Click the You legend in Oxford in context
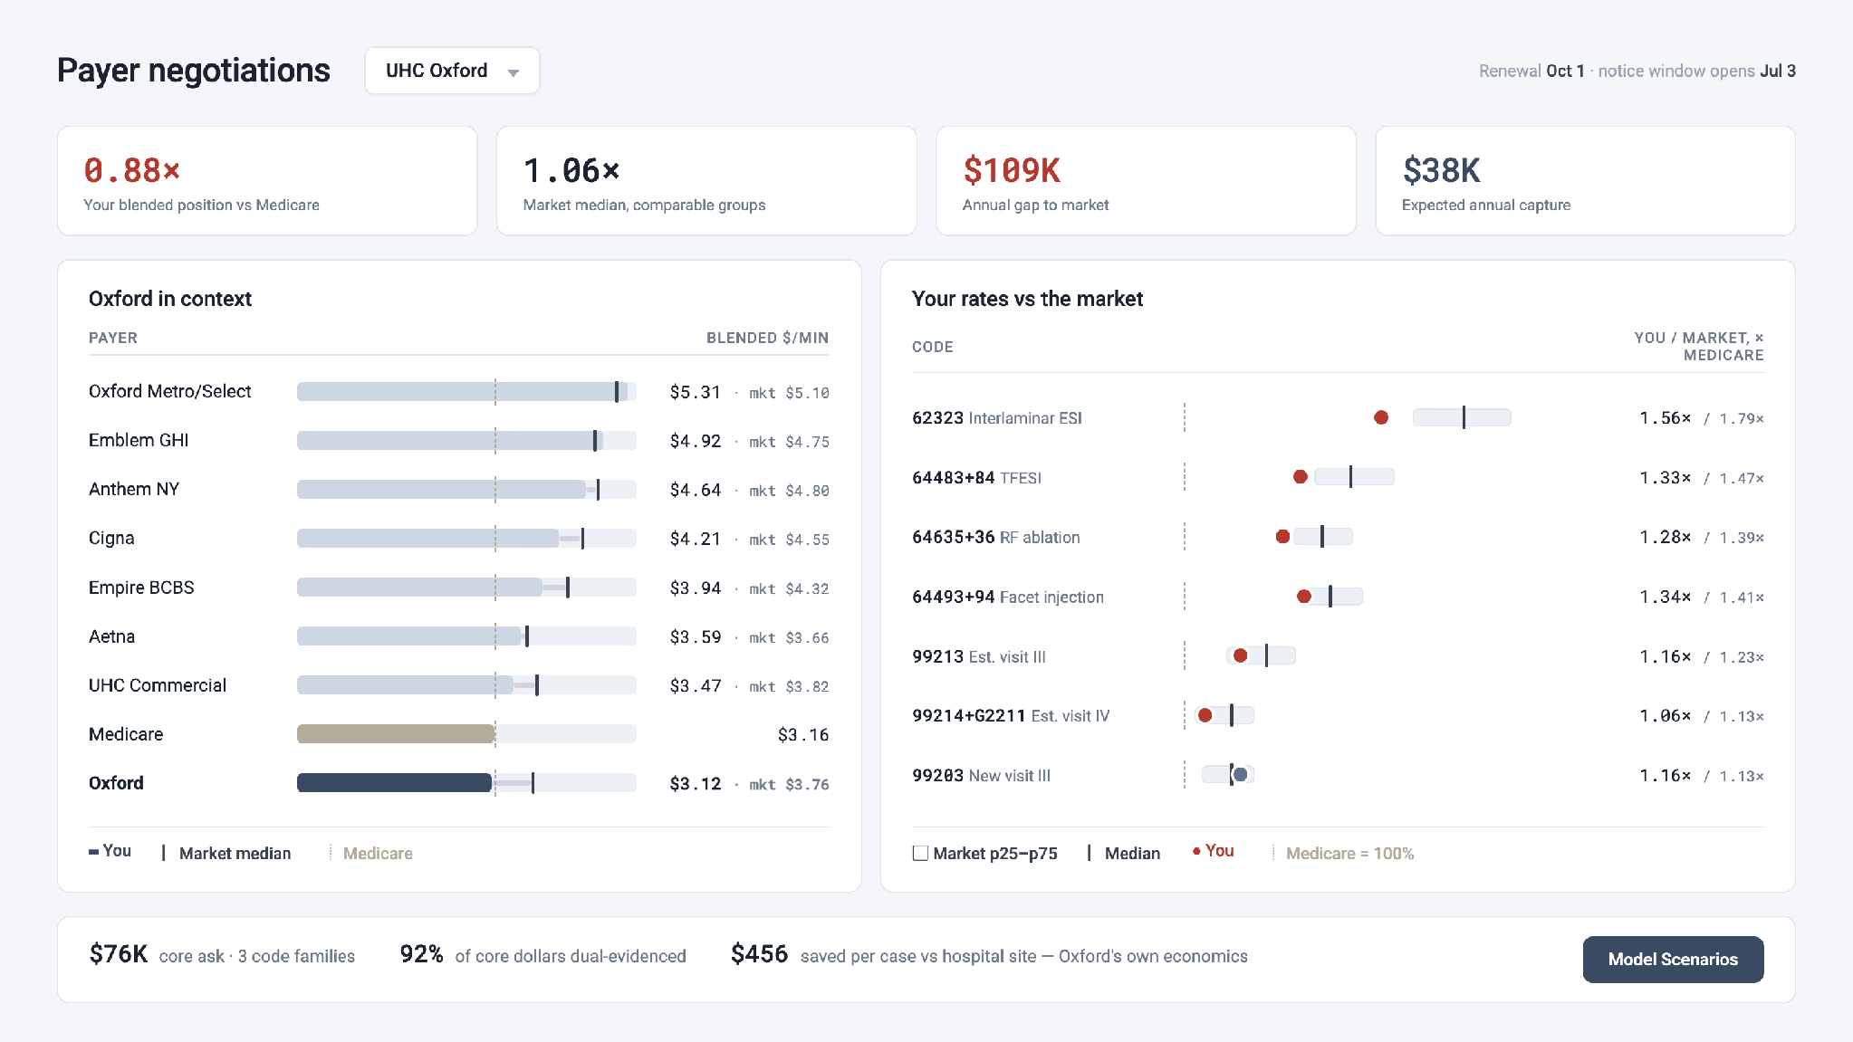Screen dimensions: 1853x1042 click(110, 851)
